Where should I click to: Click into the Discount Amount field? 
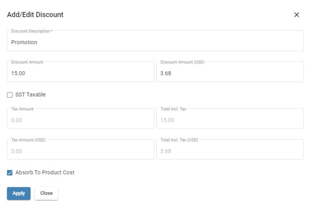point(80,72)
